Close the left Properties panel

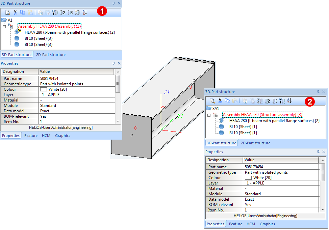tap(119, 63)
